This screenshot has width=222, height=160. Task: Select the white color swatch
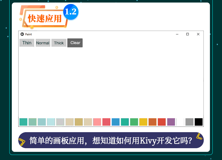click(x=180, y=122)
